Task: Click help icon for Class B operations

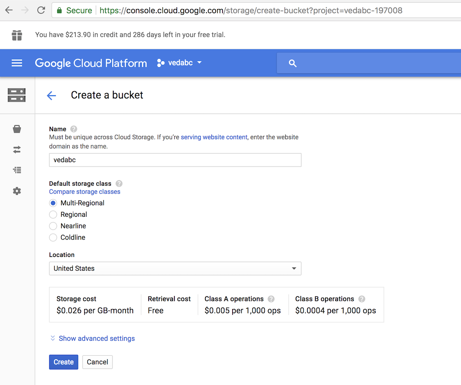Action: 362,299
